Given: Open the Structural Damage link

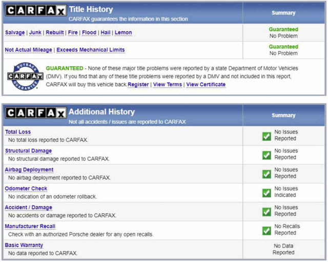Looking at the screenshot, I should [29, 151].
